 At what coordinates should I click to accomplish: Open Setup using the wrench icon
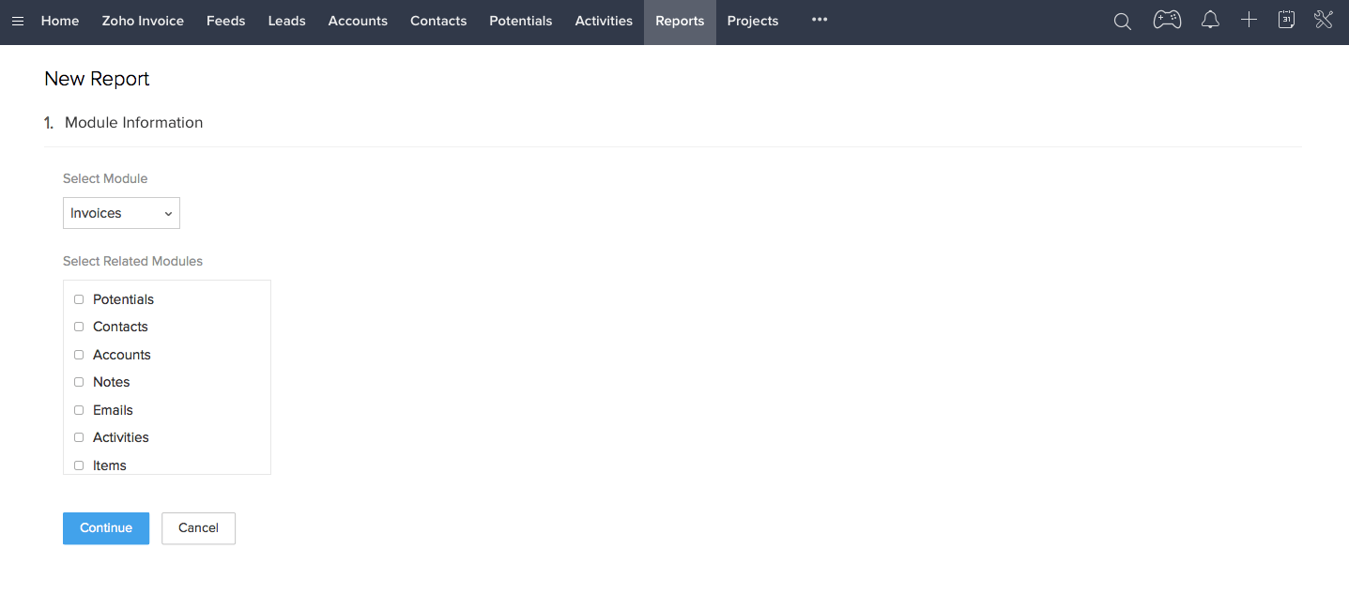[1323, 20]
